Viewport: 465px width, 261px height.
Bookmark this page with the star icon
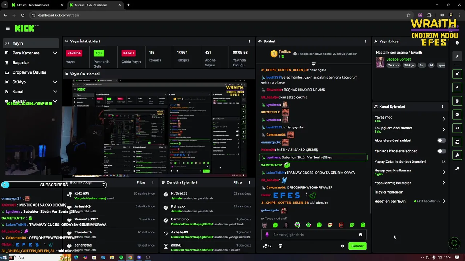click(408, 15)
